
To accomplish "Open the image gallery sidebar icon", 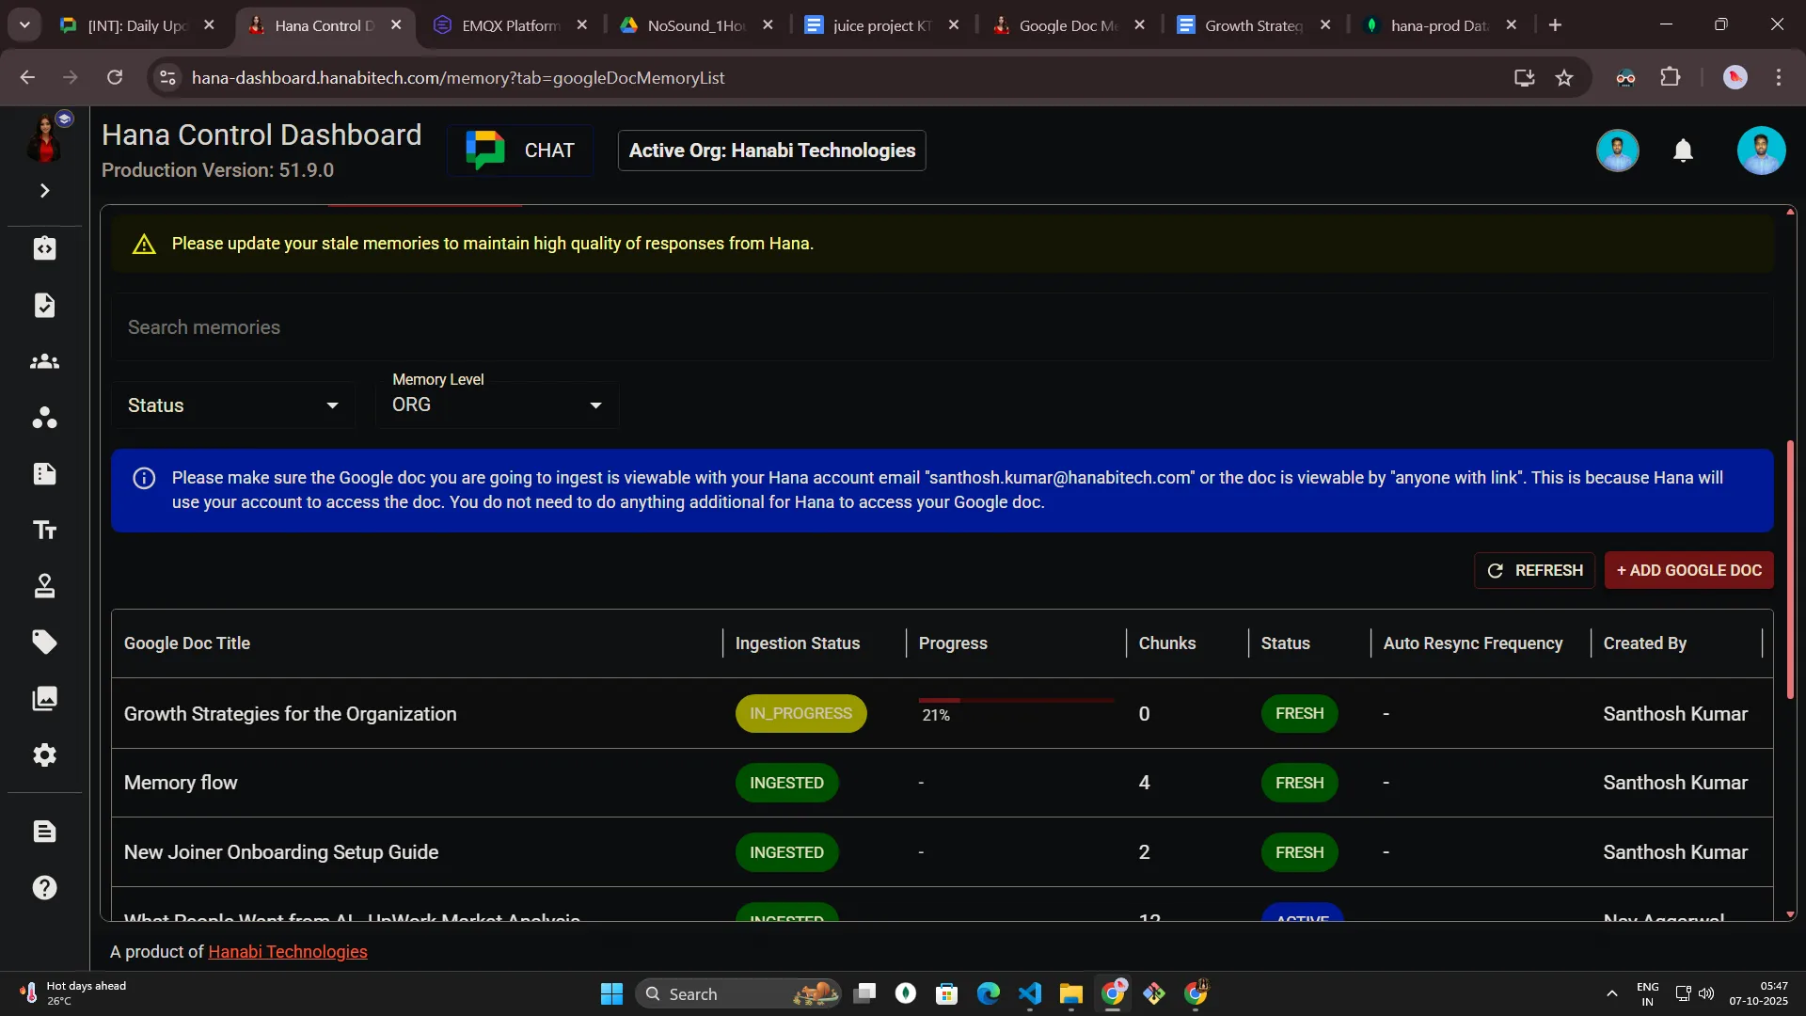I will (44, 699).
